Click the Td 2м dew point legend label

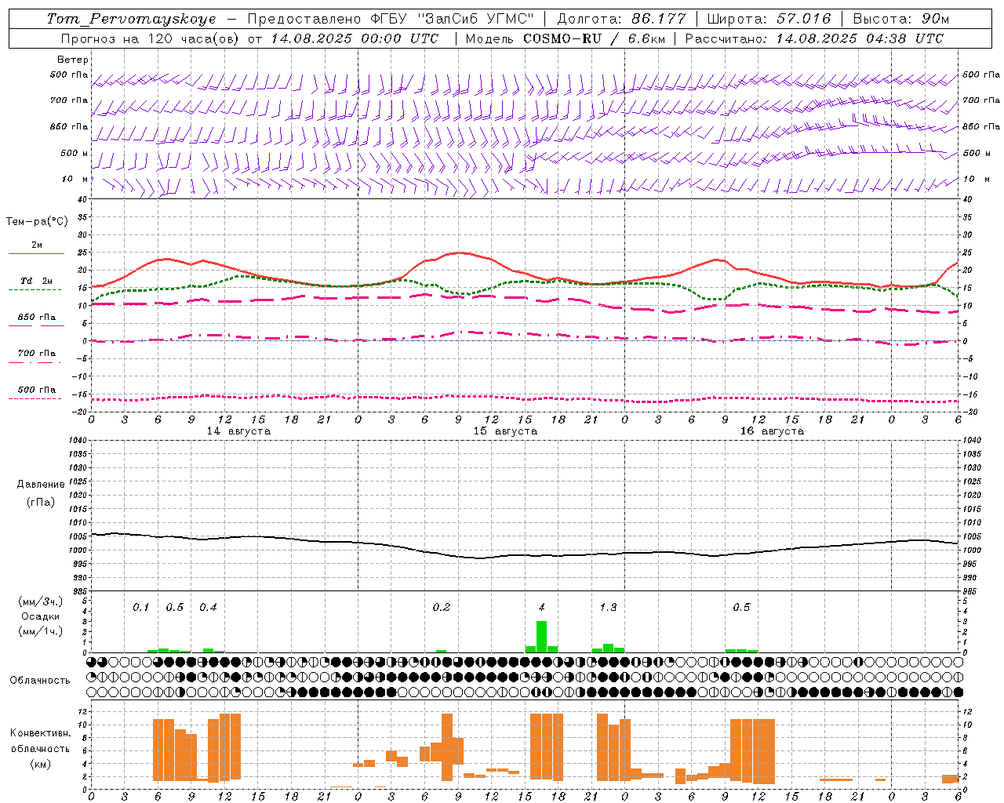[37, 281]
